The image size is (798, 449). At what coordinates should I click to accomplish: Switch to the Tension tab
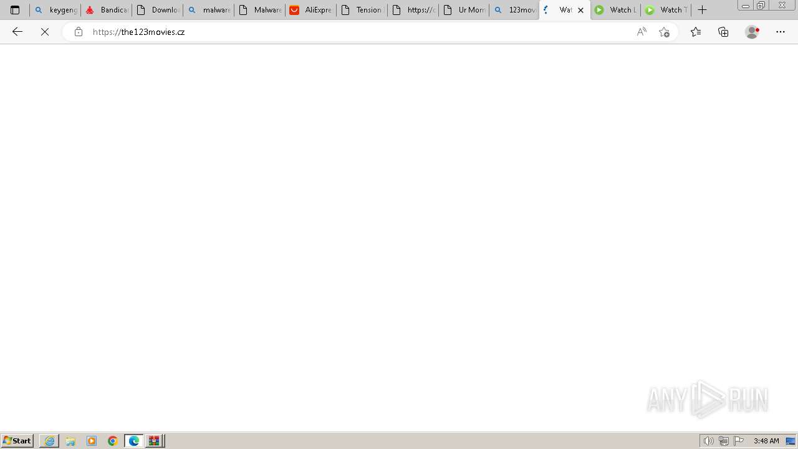pyautogui.click(x=362, y=10)
